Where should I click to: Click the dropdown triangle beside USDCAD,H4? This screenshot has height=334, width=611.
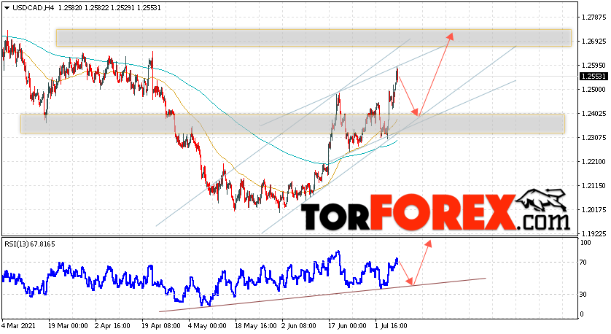[x=7, y=8]
